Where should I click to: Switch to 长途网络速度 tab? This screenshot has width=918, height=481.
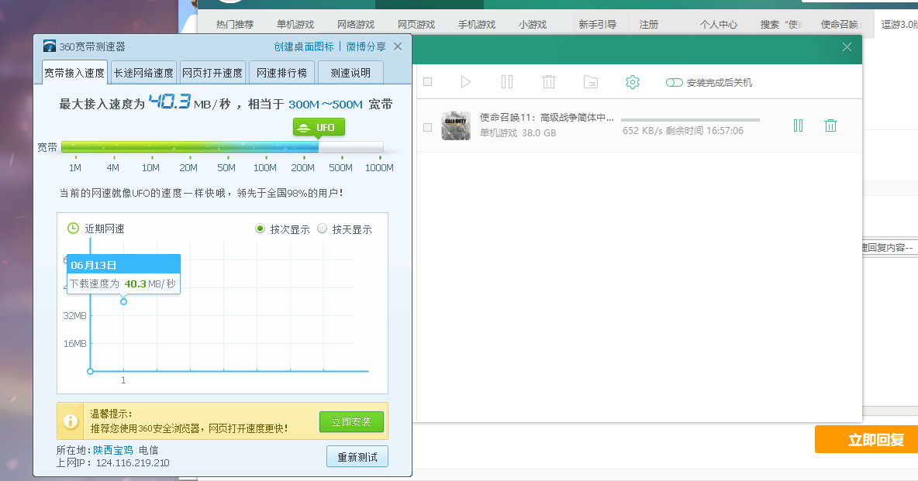point(143,73)
